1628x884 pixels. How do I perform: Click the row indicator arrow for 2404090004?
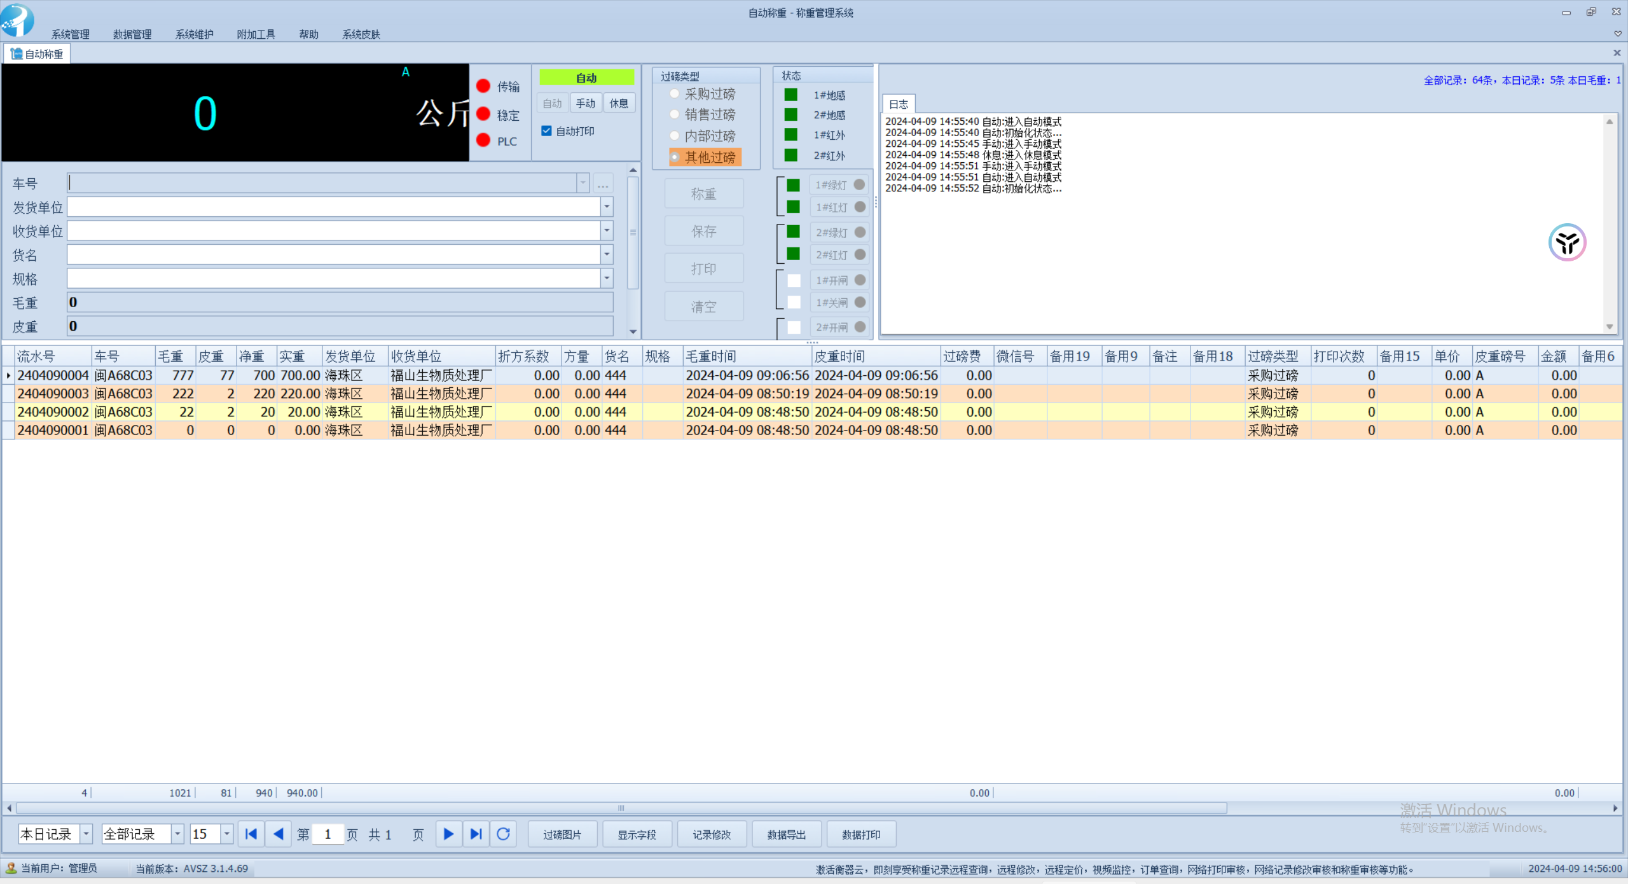pos(8,376)
